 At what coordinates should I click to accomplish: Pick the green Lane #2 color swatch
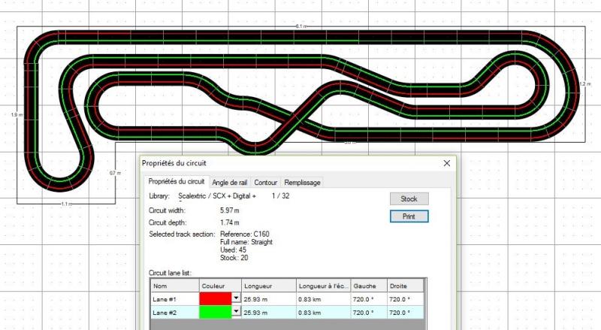[x=216, y=313]
